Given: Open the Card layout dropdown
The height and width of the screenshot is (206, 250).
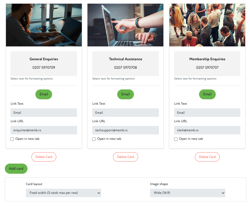Looking at the screenshot, I should (x=63, y=193).
